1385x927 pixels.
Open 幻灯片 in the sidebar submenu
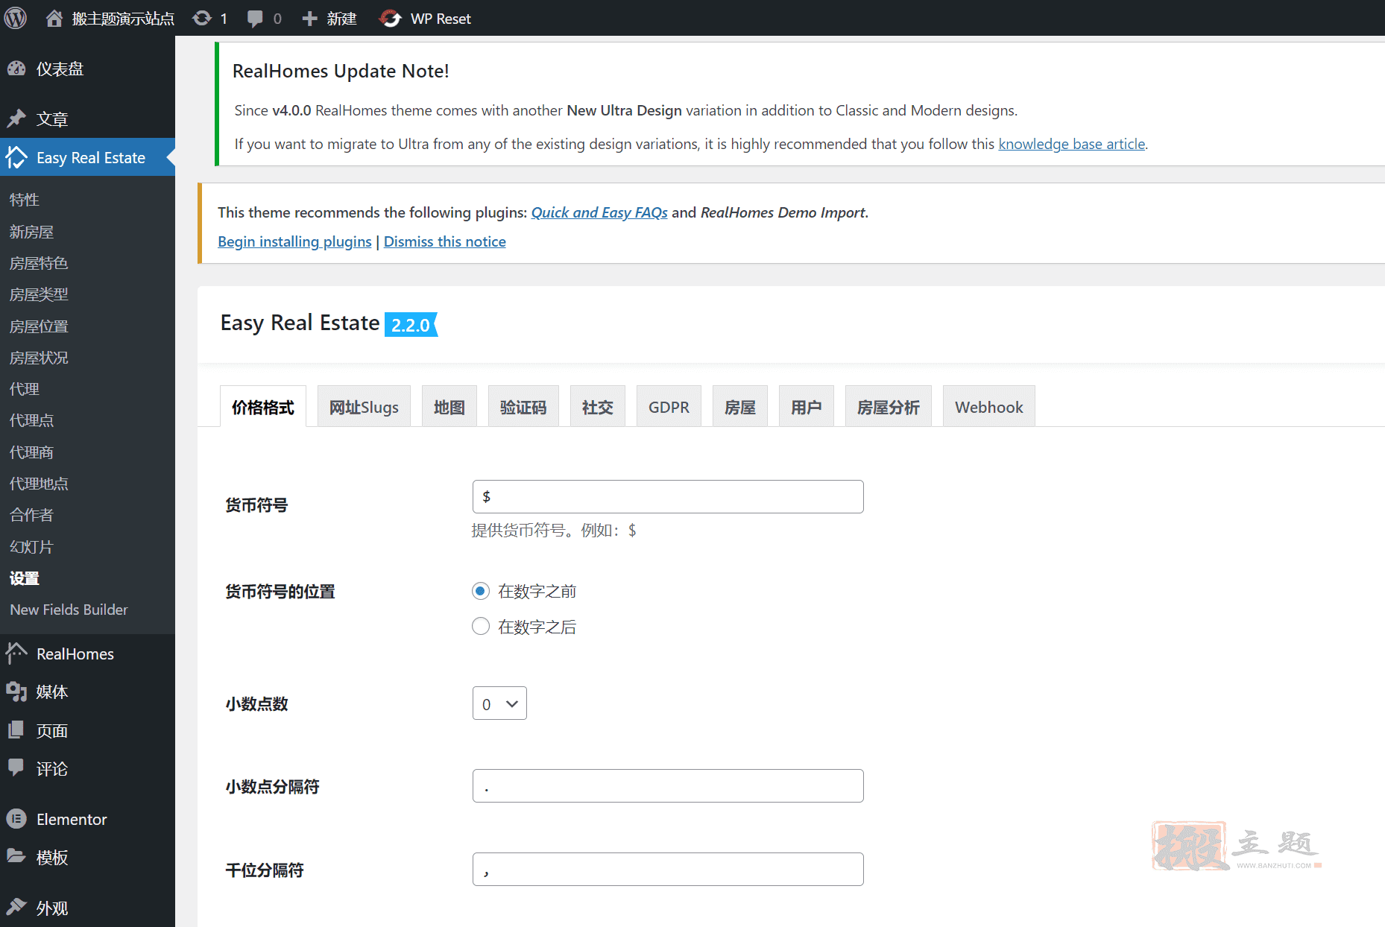pyautogui.click(x=31, y=547)
